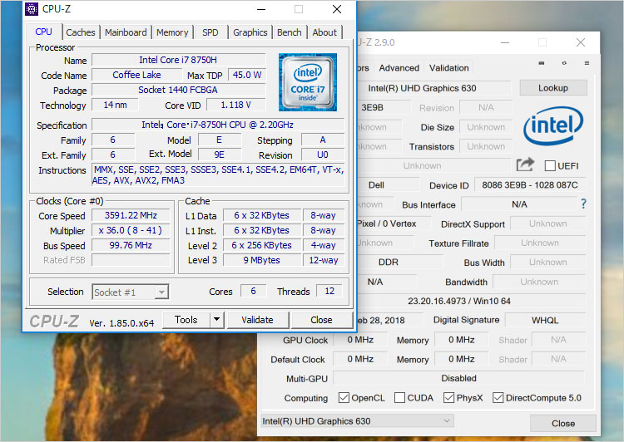Open the Socket #1 selection dropdown
Screen dimensions: 624x442
click(x=130, y=292)
